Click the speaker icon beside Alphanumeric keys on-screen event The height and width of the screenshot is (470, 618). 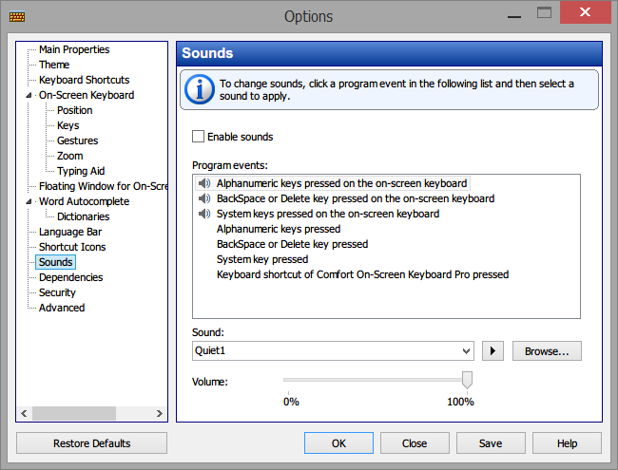pyautogui.click(x=204, y=183)
